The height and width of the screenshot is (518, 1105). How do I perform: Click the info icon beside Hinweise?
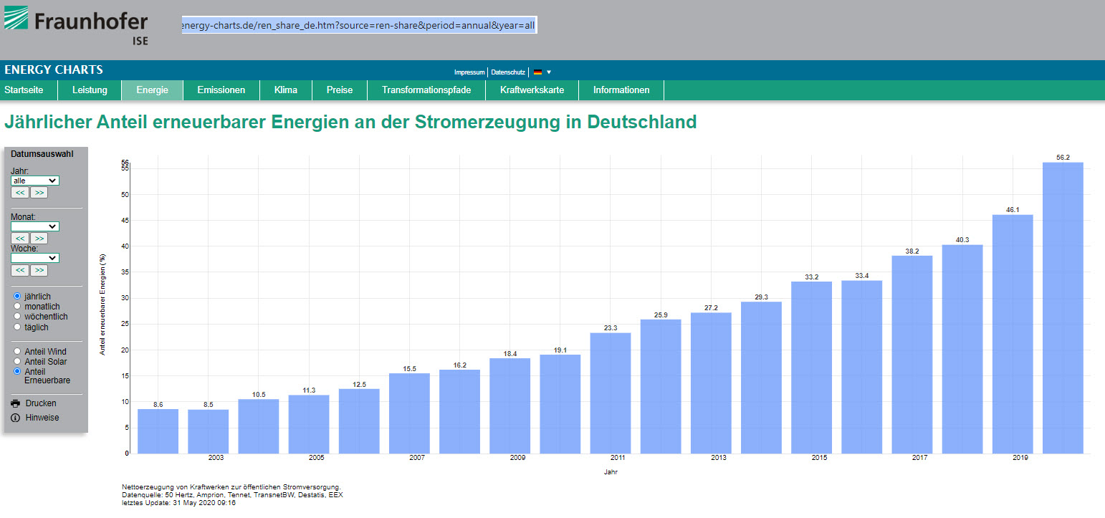[15, 418]
